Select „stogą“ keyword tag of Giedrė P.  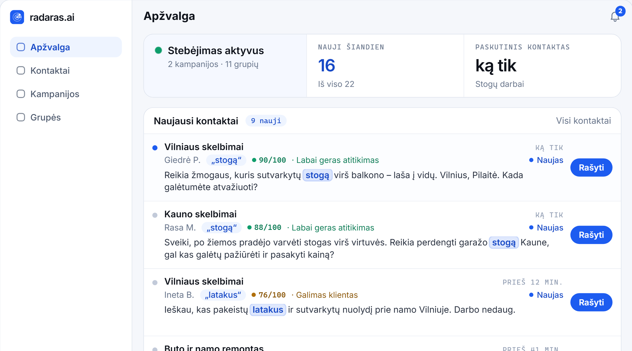226,160
